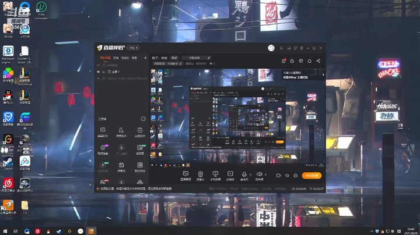Collapse the toolbox section with minus circle

click(x=143, y=119)
